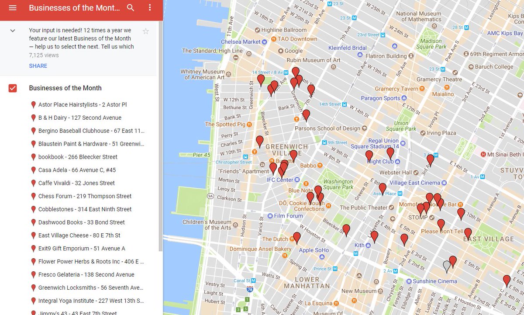Click red pin left of Regal Union Square

click(369, 156)
